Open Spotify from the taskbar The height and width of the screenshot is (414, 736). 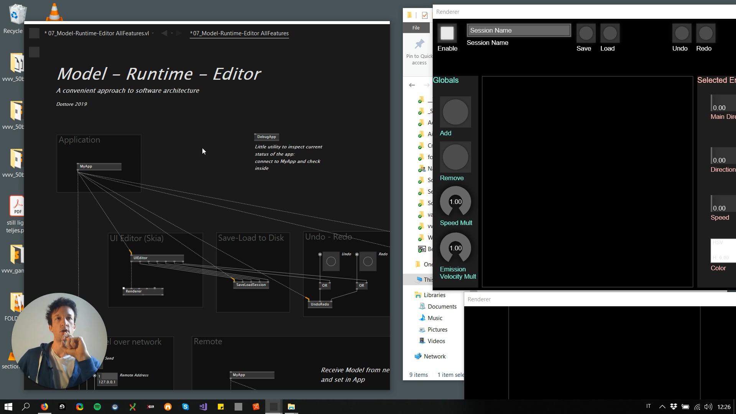pyautogui.click(x=97, y=407)
